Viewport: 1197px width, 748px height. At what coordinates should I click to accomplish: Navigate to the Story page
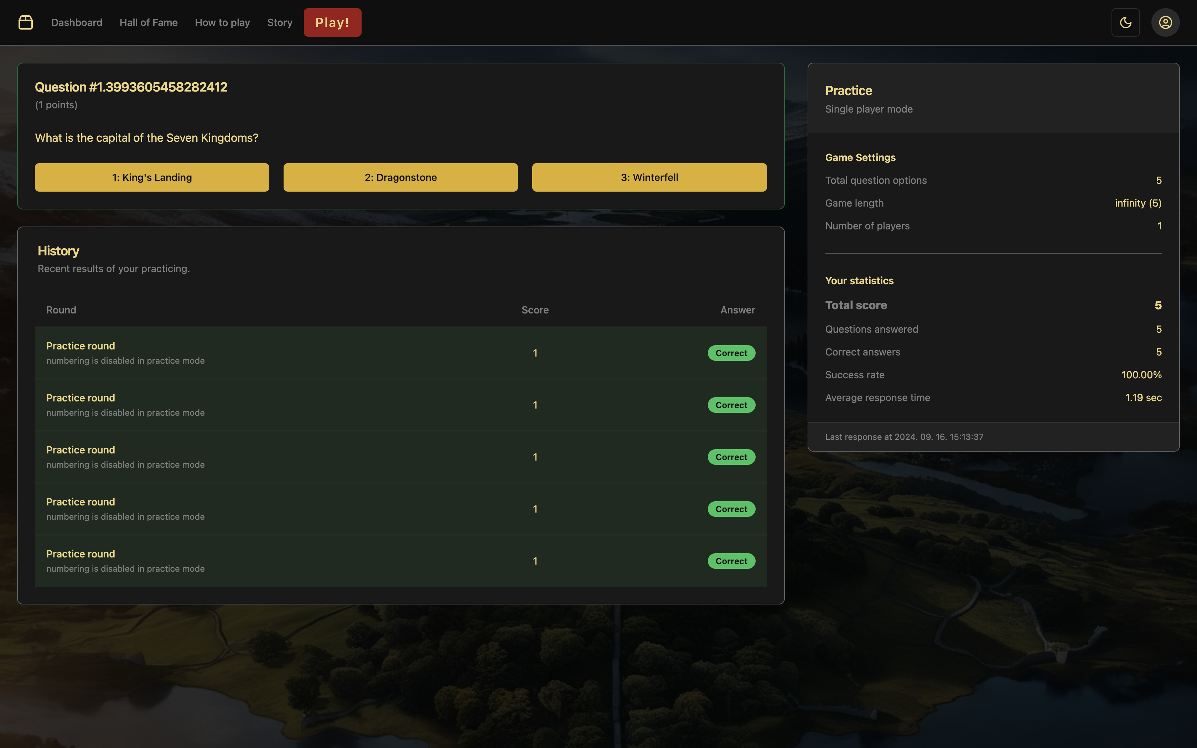click(x=279, y=22)
